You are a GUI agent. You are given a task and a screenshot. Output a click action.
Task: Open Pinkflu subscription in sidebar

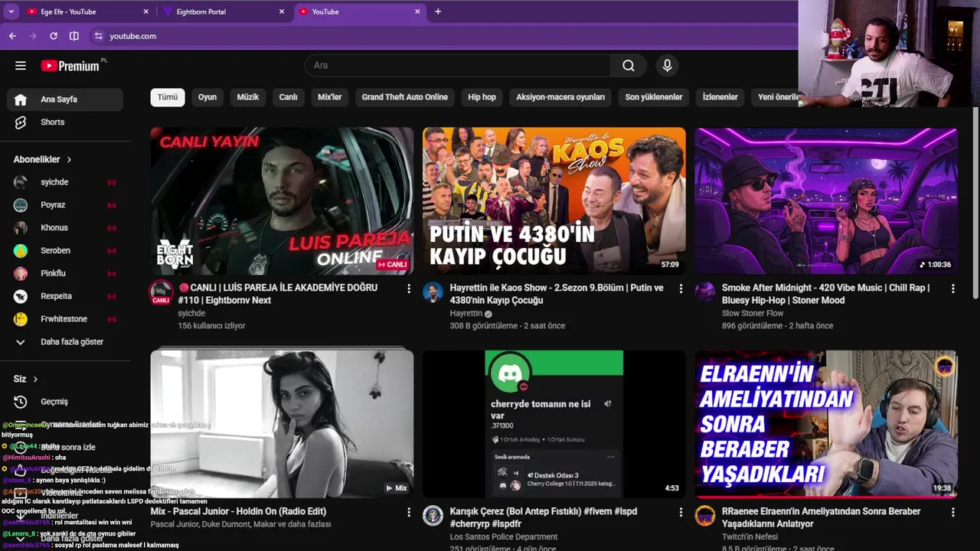coord(65,273)
